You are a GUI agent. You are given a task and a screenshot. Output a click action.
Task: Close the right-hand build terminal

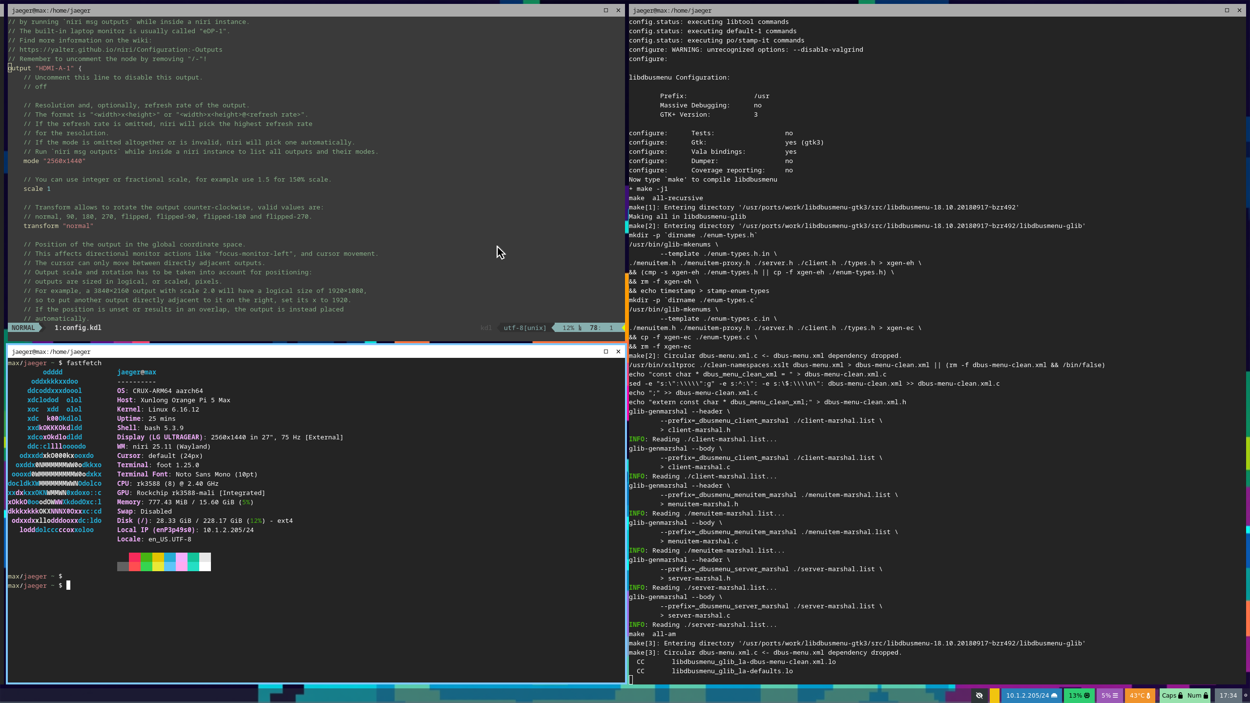[1239, 10]
